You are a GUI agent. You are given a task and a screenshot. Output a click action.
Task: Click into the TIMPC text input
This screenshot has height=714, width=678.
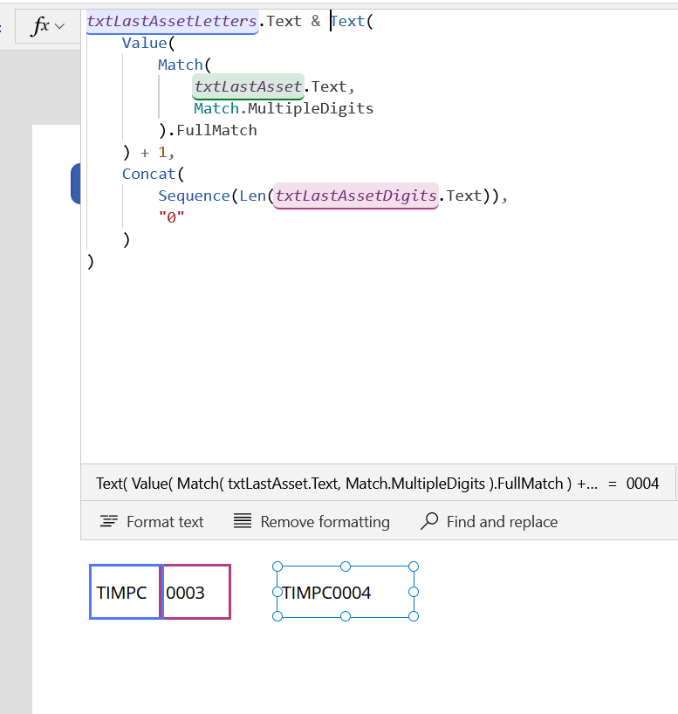click(125, 593)
